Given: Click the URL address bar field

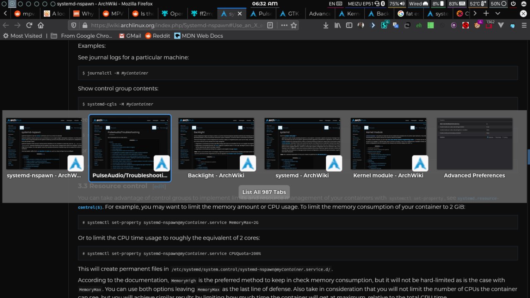Looking at the screenshot, I should click(178, 25).
